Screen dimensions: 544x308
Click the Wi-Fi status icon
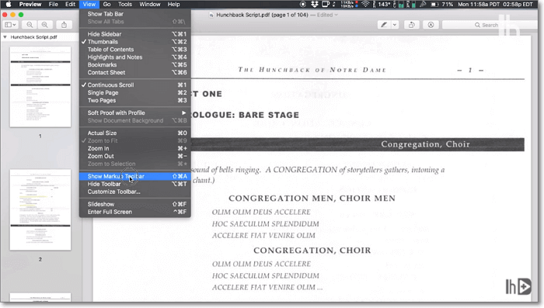click(x=365, y=4)
